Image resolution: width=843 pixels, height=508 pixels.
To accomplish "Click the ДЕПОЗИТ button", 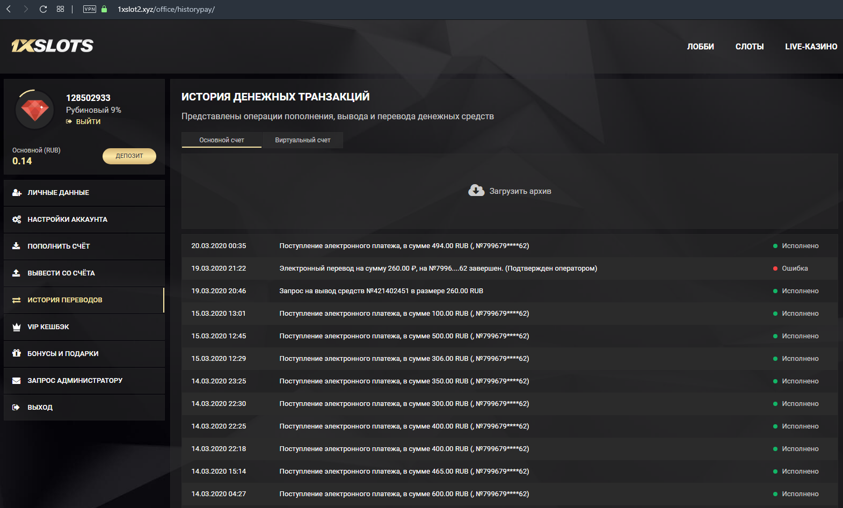I will [x=129, y=156].
